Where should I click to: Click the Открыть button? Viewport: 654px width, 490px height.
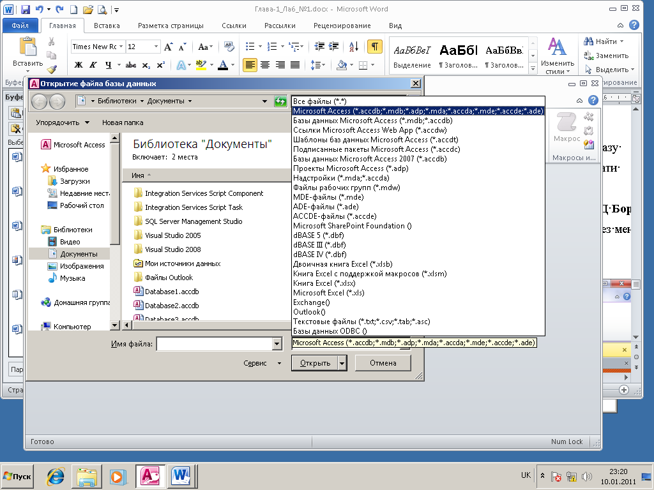pos(315,363)
